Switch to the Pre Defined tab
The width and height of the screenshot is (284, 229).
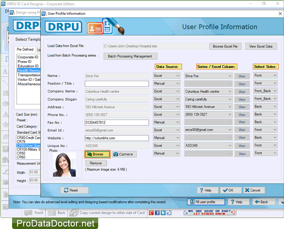(25, 49)
